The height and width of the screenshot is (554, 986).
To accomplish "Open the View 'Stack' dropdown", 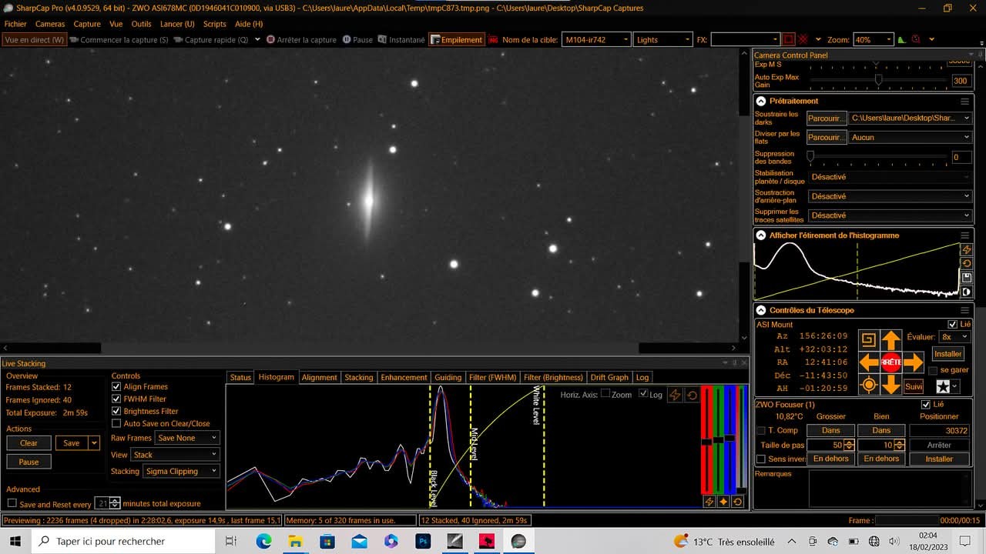I will pos(176,455).
